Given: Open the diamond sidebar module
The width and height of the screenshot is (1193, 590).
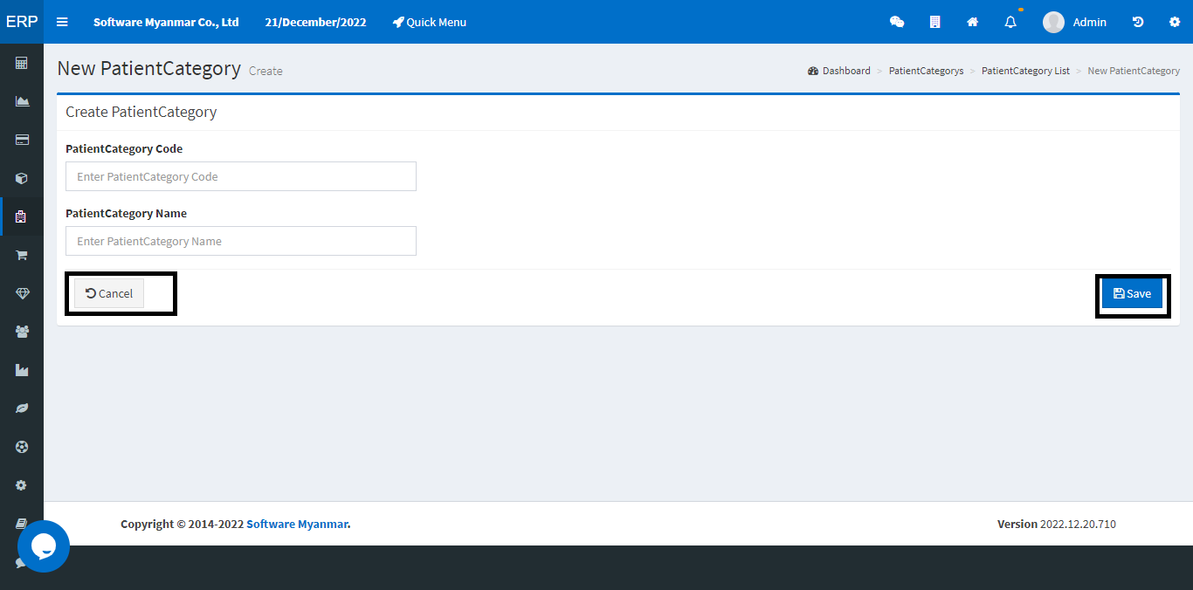Looking at the screenshot, I should tap(22, 293).
